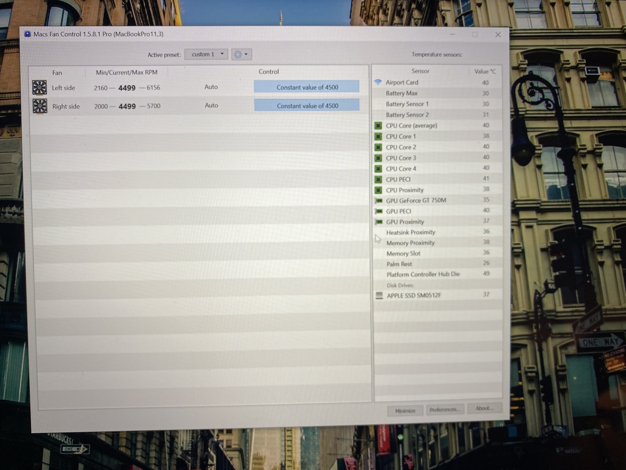
Task: Select the Platform Controller Hub Die row
Action: tap(423, 274)
